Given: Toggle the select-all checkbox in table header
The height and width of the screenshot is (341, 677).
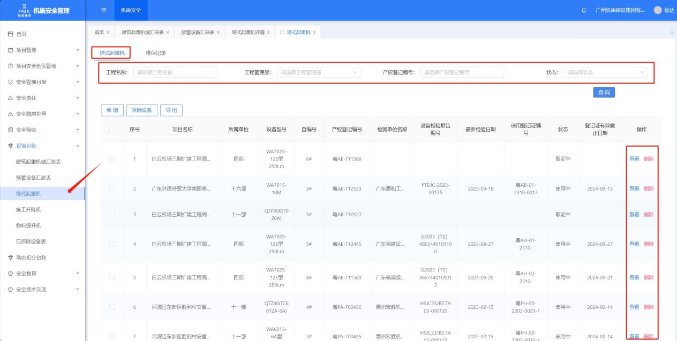Looking at the screenshot, I should point(112,129).
